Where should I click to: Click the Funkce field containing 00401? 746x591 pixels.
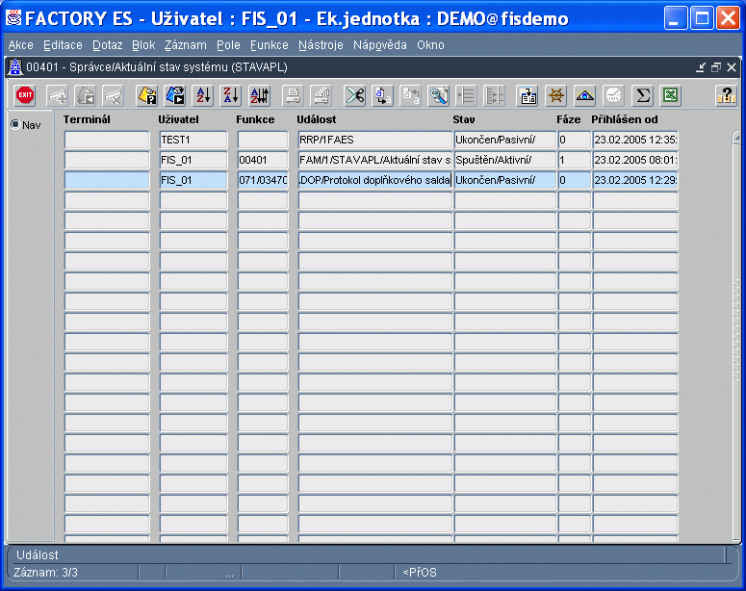point(263,160)
